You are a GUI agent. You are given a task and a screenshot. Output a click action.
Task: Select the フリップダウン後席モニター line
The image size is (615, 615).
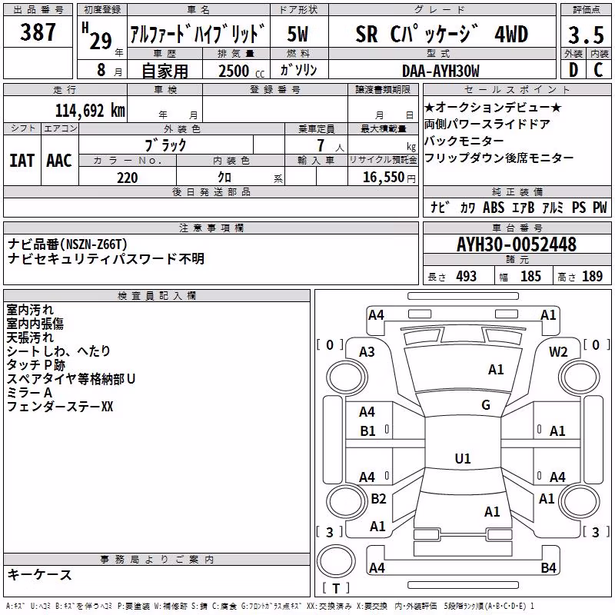pos(498,158)
